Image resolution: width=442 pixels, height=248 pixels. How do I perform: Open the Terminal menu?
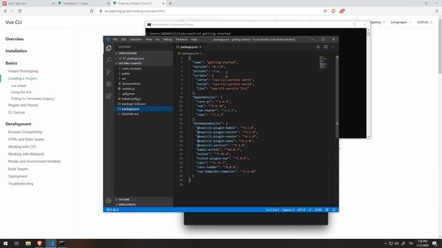pos(181,39)
